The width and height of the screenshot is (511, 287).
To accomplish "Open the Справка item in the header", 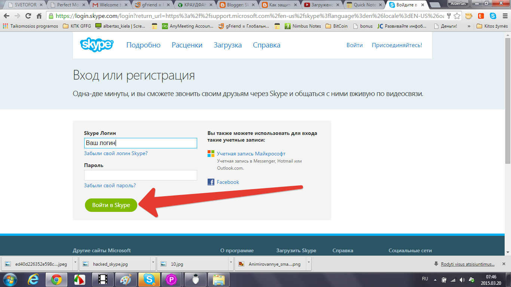I will pyautogui.click(x=266, y=45).
